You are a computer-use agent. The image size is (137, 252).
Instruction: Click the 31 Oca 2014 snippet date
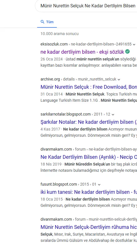coord(51,94)
